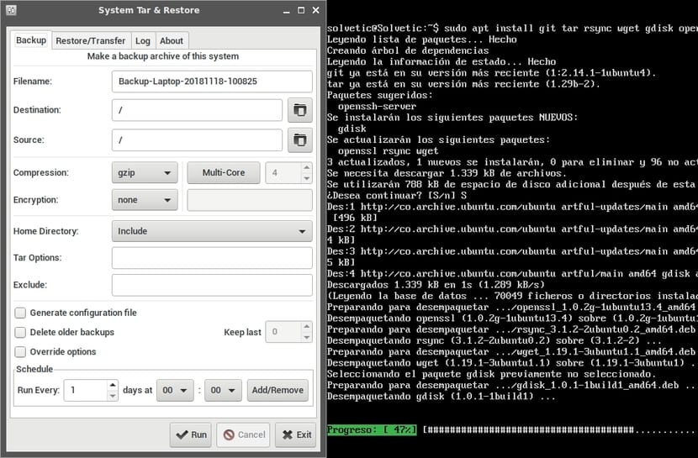Click the Run Every number field
698x458 pixels.
point(86,390)
